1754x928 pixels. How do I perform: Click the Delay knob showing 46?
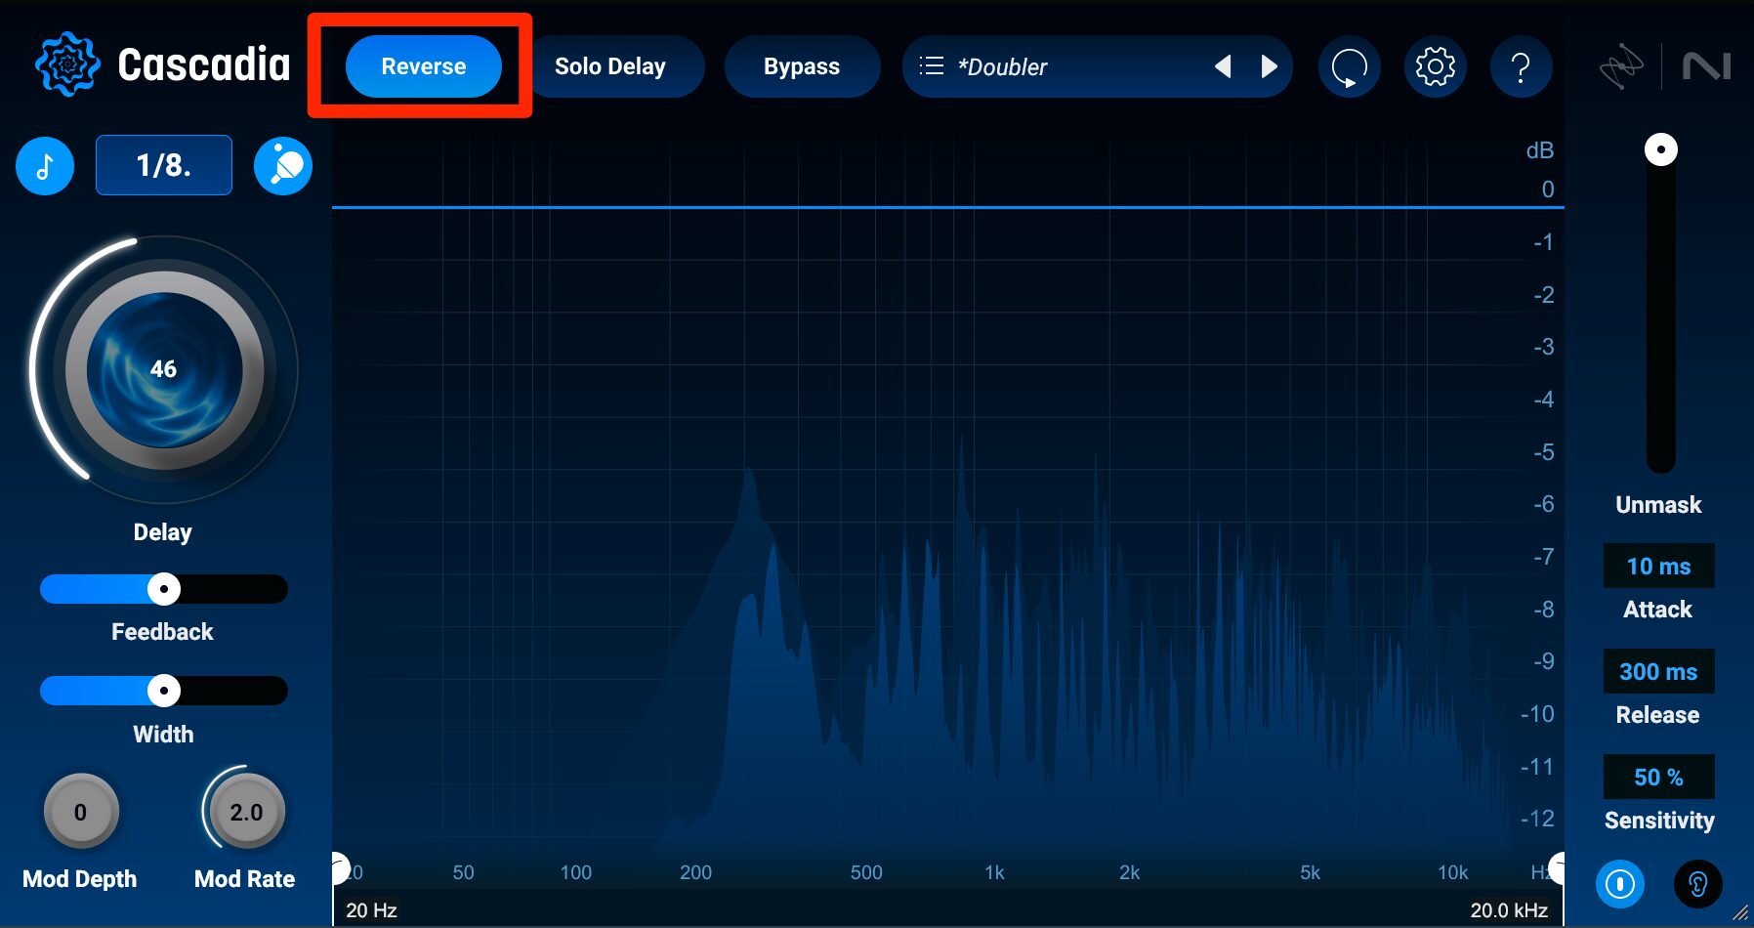164,369
